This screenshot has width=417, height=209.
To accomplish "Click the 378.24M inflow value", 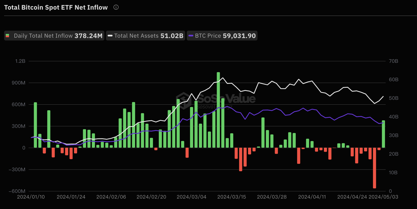I will click(x=88, y=35).
